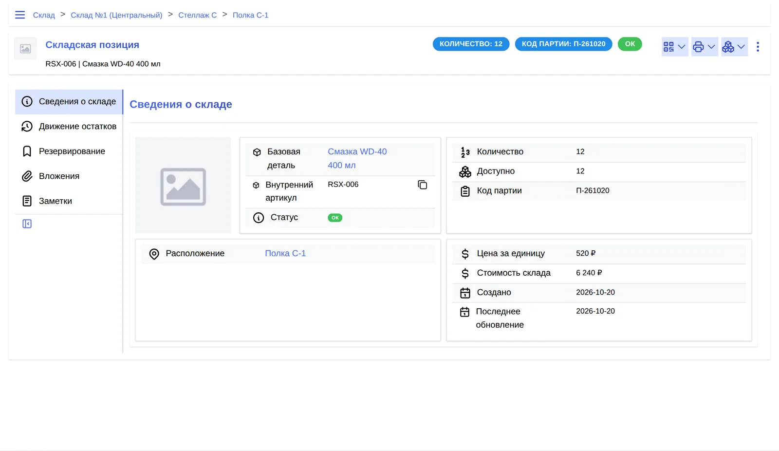Open base part link Смазка WD-40 400 мл
Screen dimensions: 779x451
[x=357, y=158]
